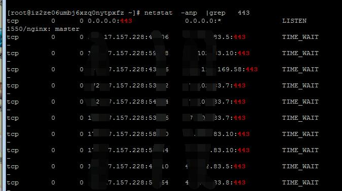
Task: Click the LISTEN state text
Action: pos(294,21)
